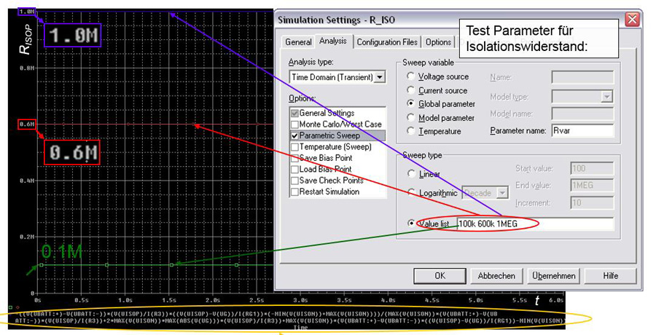Check the Restart Simulation option
Viewport: 656px width, 335px height.
[294, 192]
